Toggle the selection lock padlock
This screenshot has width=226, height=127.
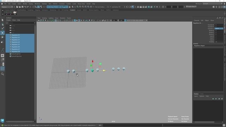(x=70, y=7)
